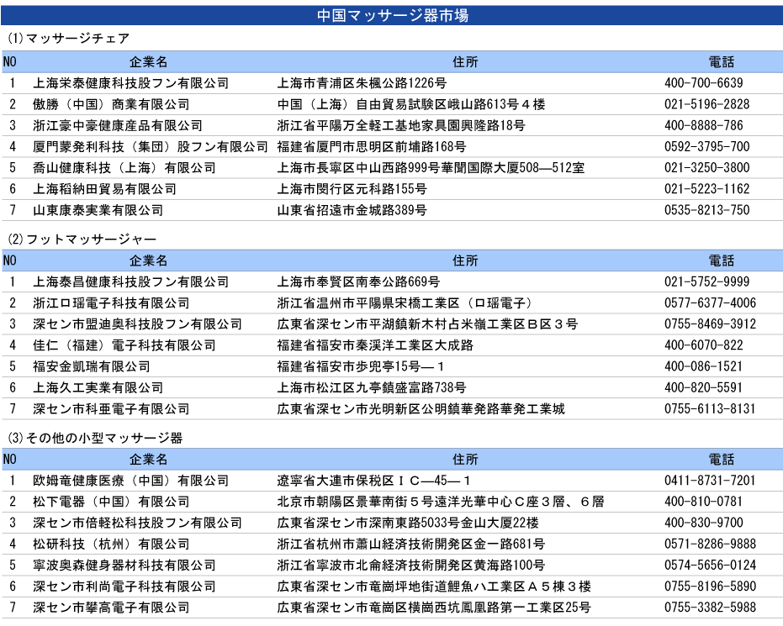This screenshot has height=626, width=783.
Task: Click phone number "0411-8731-7201"
Action: [710, 481]
